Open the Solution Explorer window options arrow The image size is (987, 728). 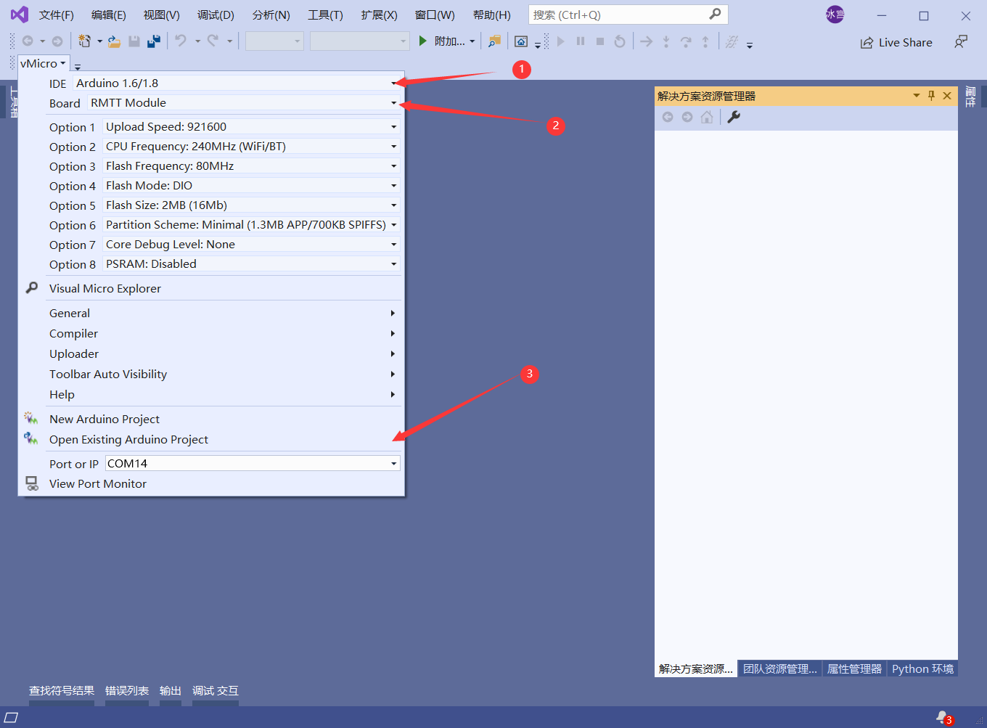pos(916,96)
